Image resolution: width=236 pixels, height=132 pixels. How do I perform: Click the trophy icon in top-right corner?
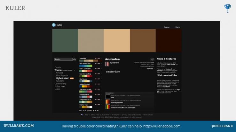[227, 7]
